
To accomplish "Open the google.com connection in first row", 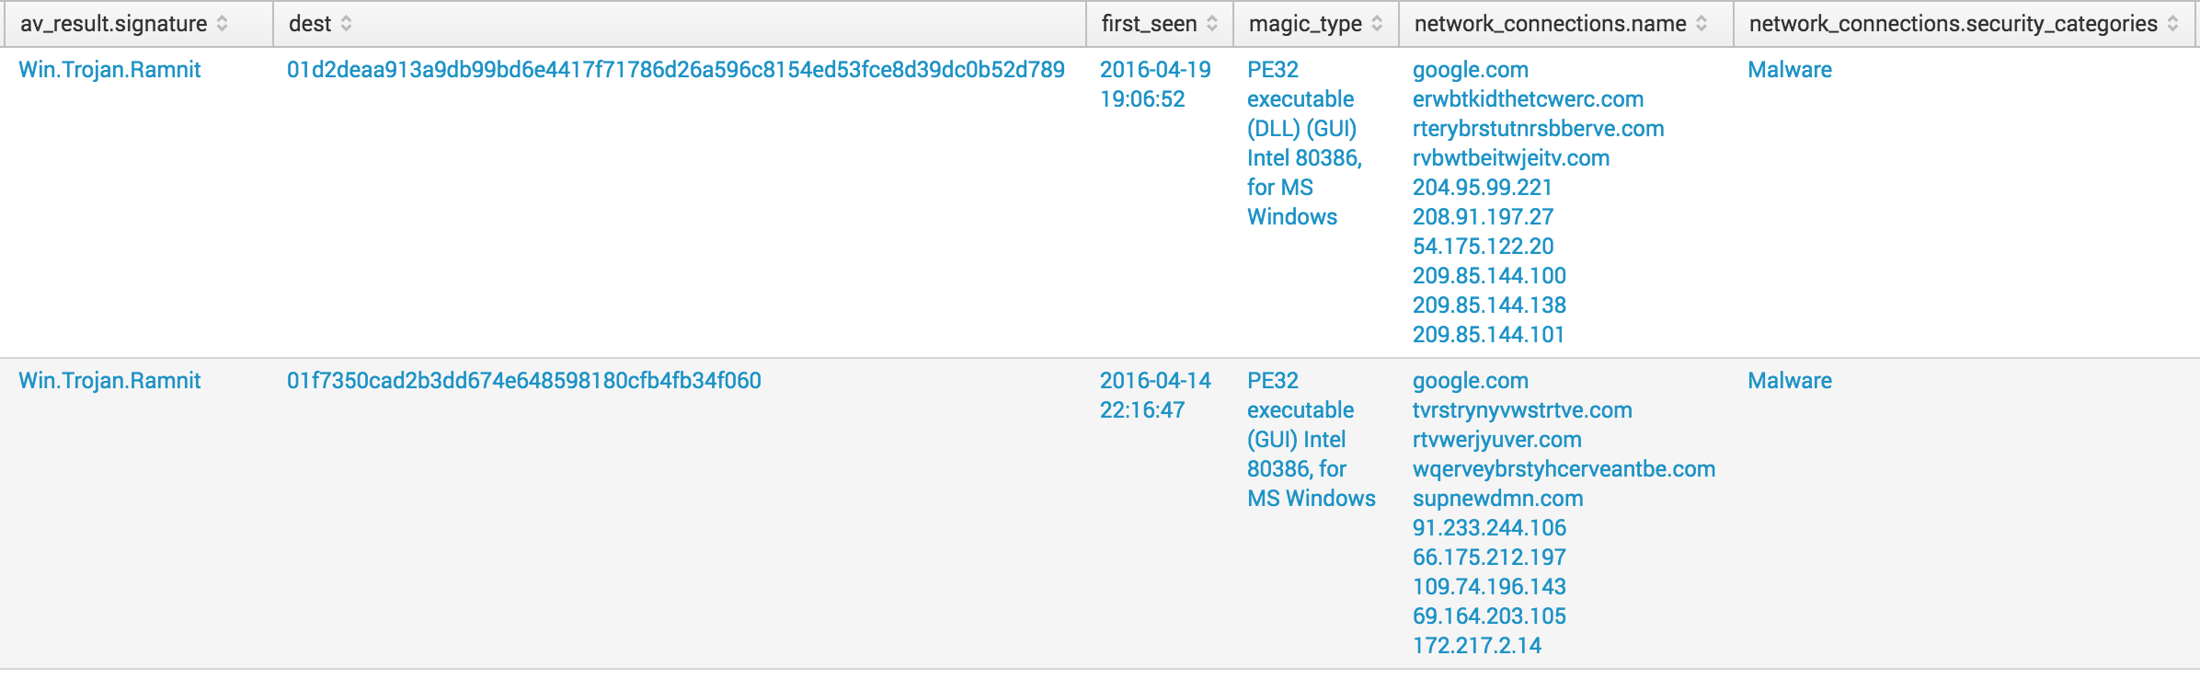I will pos(1469,69).
